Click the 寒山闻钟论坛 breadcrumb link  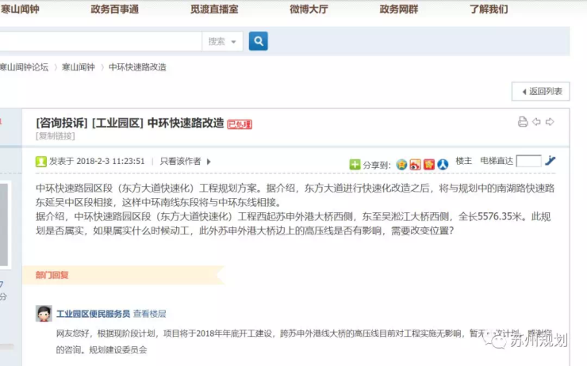23,67
